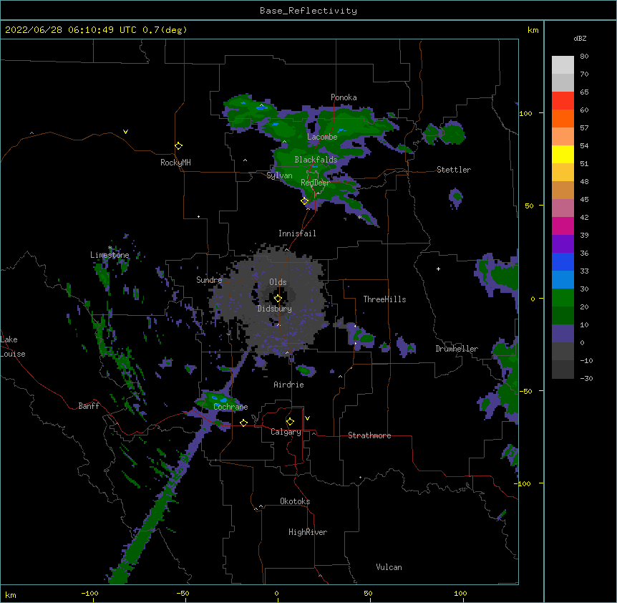Click the 80 value on the dBZ legend
The width and height of the screenshot is (617, 603).
[x=584, y=57]
